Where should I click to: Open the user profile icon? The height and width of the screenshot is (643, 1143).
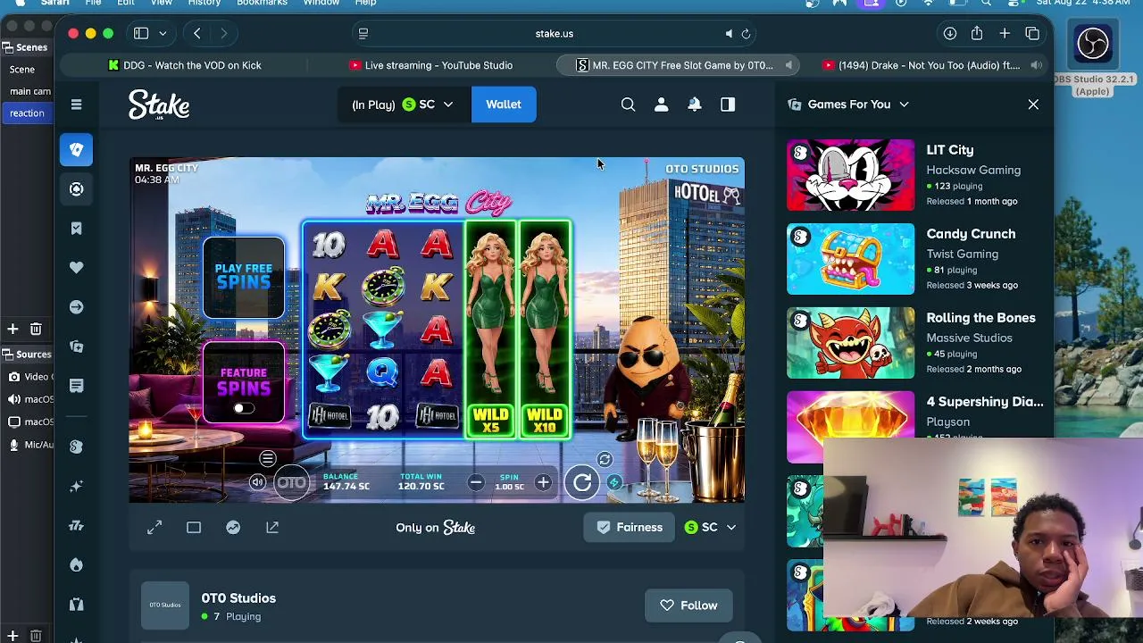[x=661, y=104]
